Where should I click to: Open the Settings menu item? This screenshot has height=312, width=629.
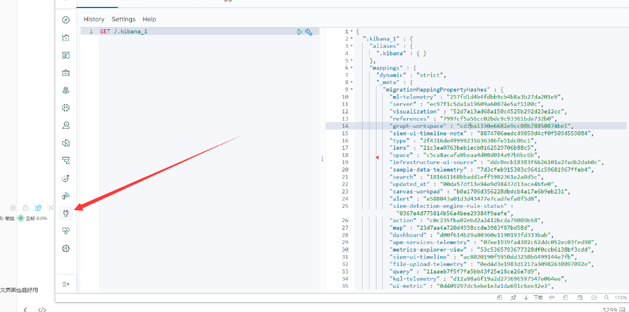click(x=123, y=20)
